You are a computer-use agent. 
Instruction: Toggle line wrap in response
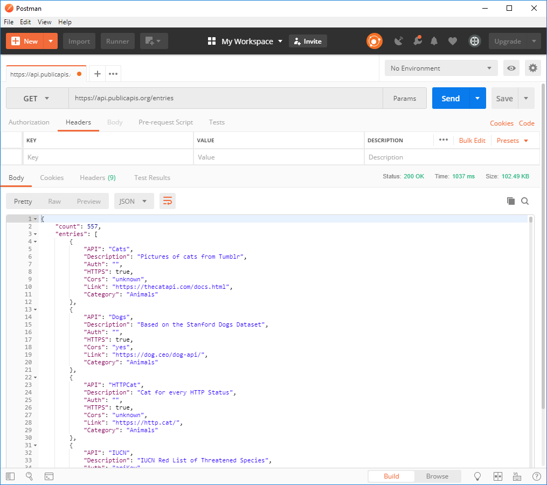168,201
